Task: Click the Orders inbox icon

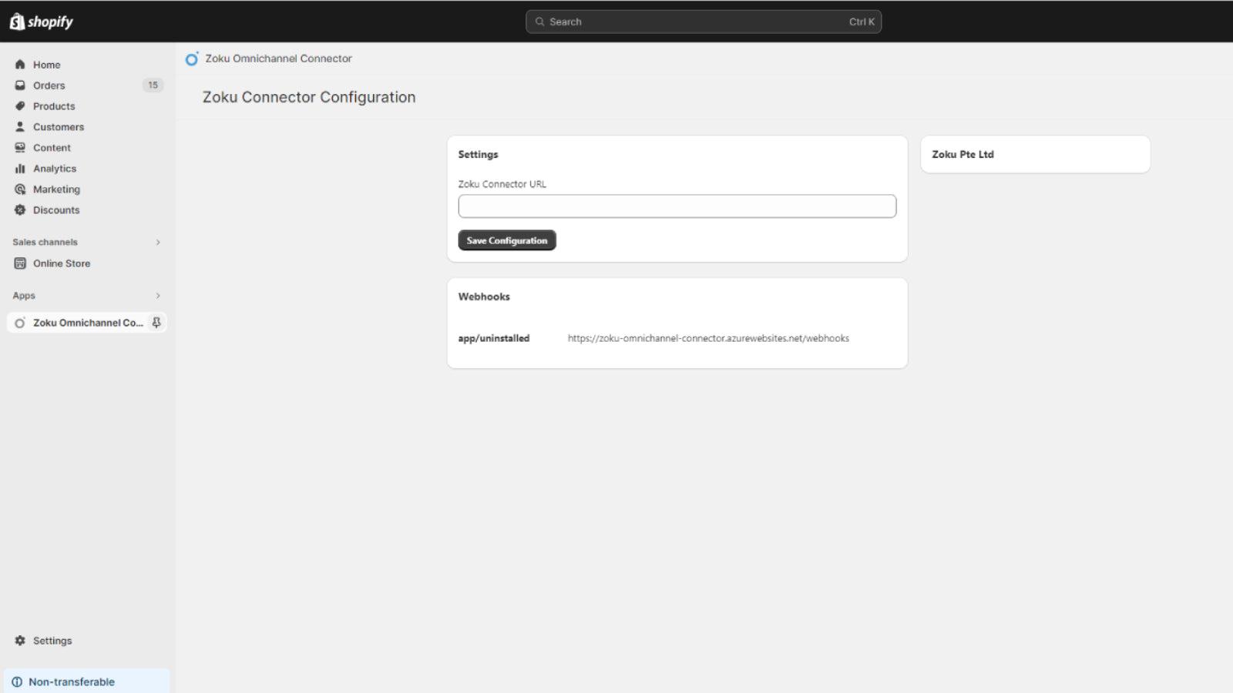Action: click(20, 85)
